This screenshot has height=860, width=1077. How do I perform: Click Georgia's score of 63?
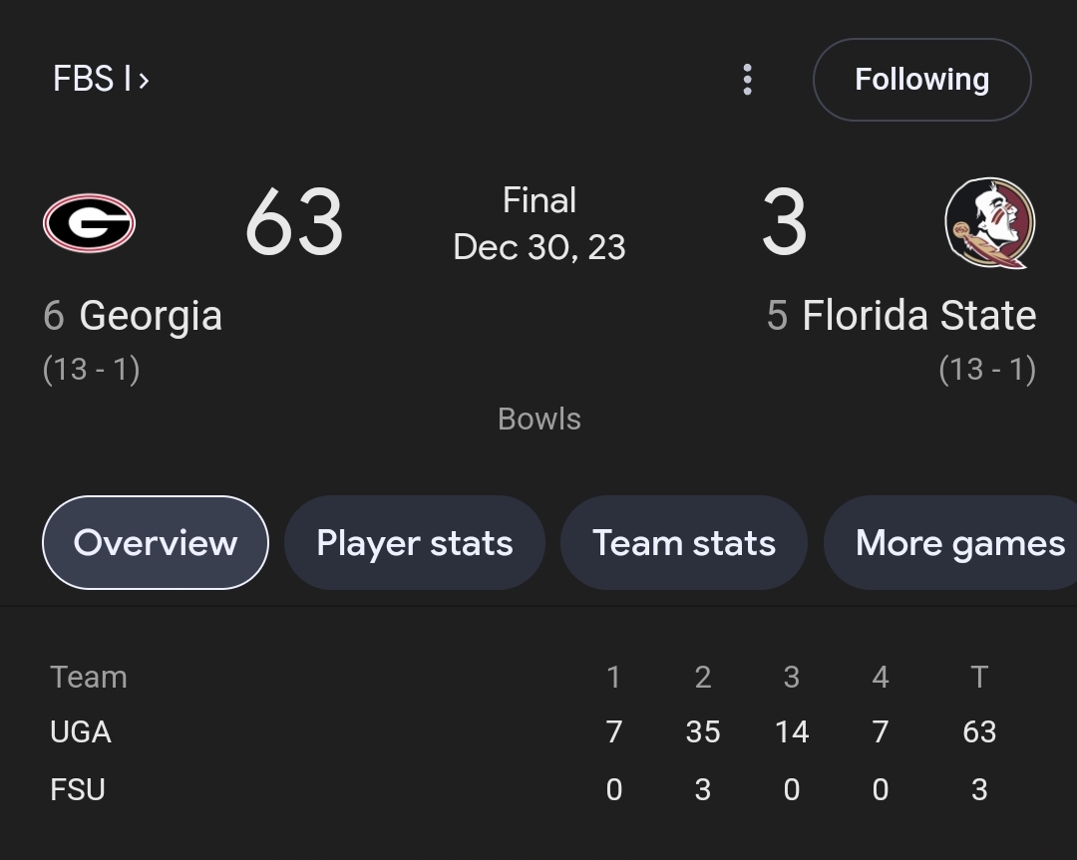click(x=294, y=222)
